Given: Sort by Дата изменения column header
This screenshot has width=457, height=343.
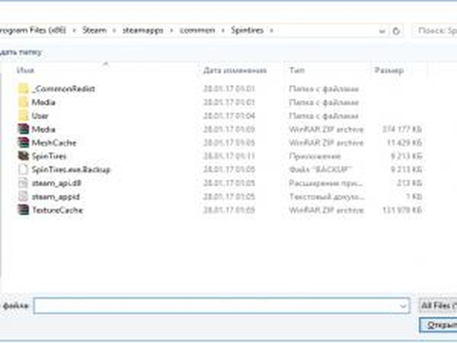Looking at the screenshot, I should click(235, 70).
